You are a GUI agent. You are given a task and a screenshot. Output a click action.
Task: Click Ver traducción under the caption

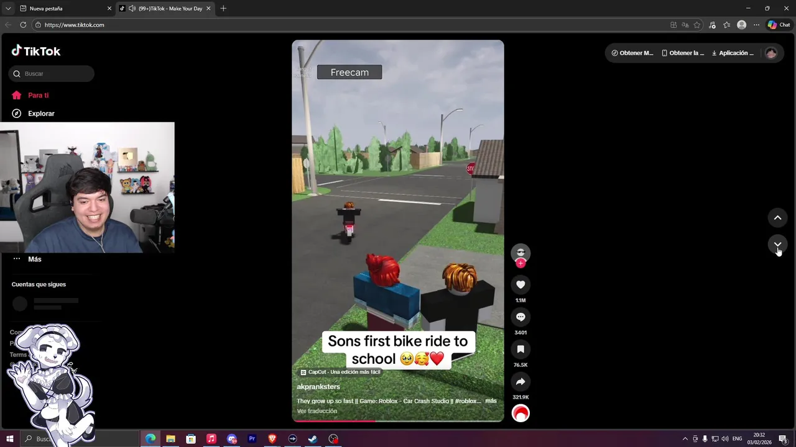[x=317, y=411]
